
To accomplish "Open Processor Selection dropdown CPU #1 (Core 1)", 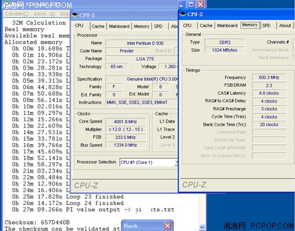I will pyautogui.click(x=148, y=163).
